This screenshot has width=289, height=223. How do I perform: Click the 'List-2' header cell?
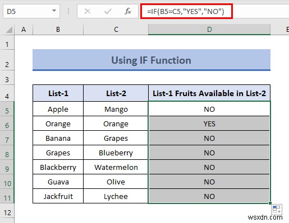point(116,93)
